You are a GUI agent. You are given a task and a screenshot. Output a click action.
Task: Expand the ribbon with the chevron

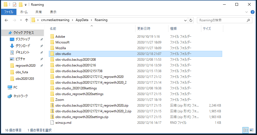[246, 12]
